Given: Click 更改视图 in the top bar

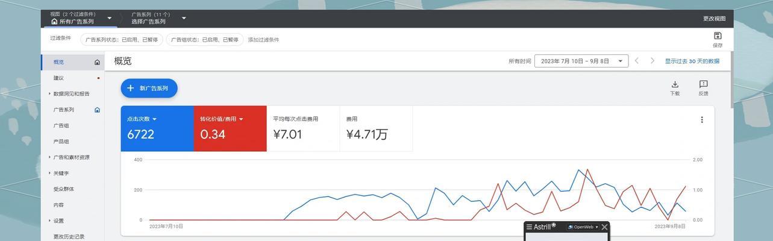Looking at the screenshot, I should [x=714, y=19].
